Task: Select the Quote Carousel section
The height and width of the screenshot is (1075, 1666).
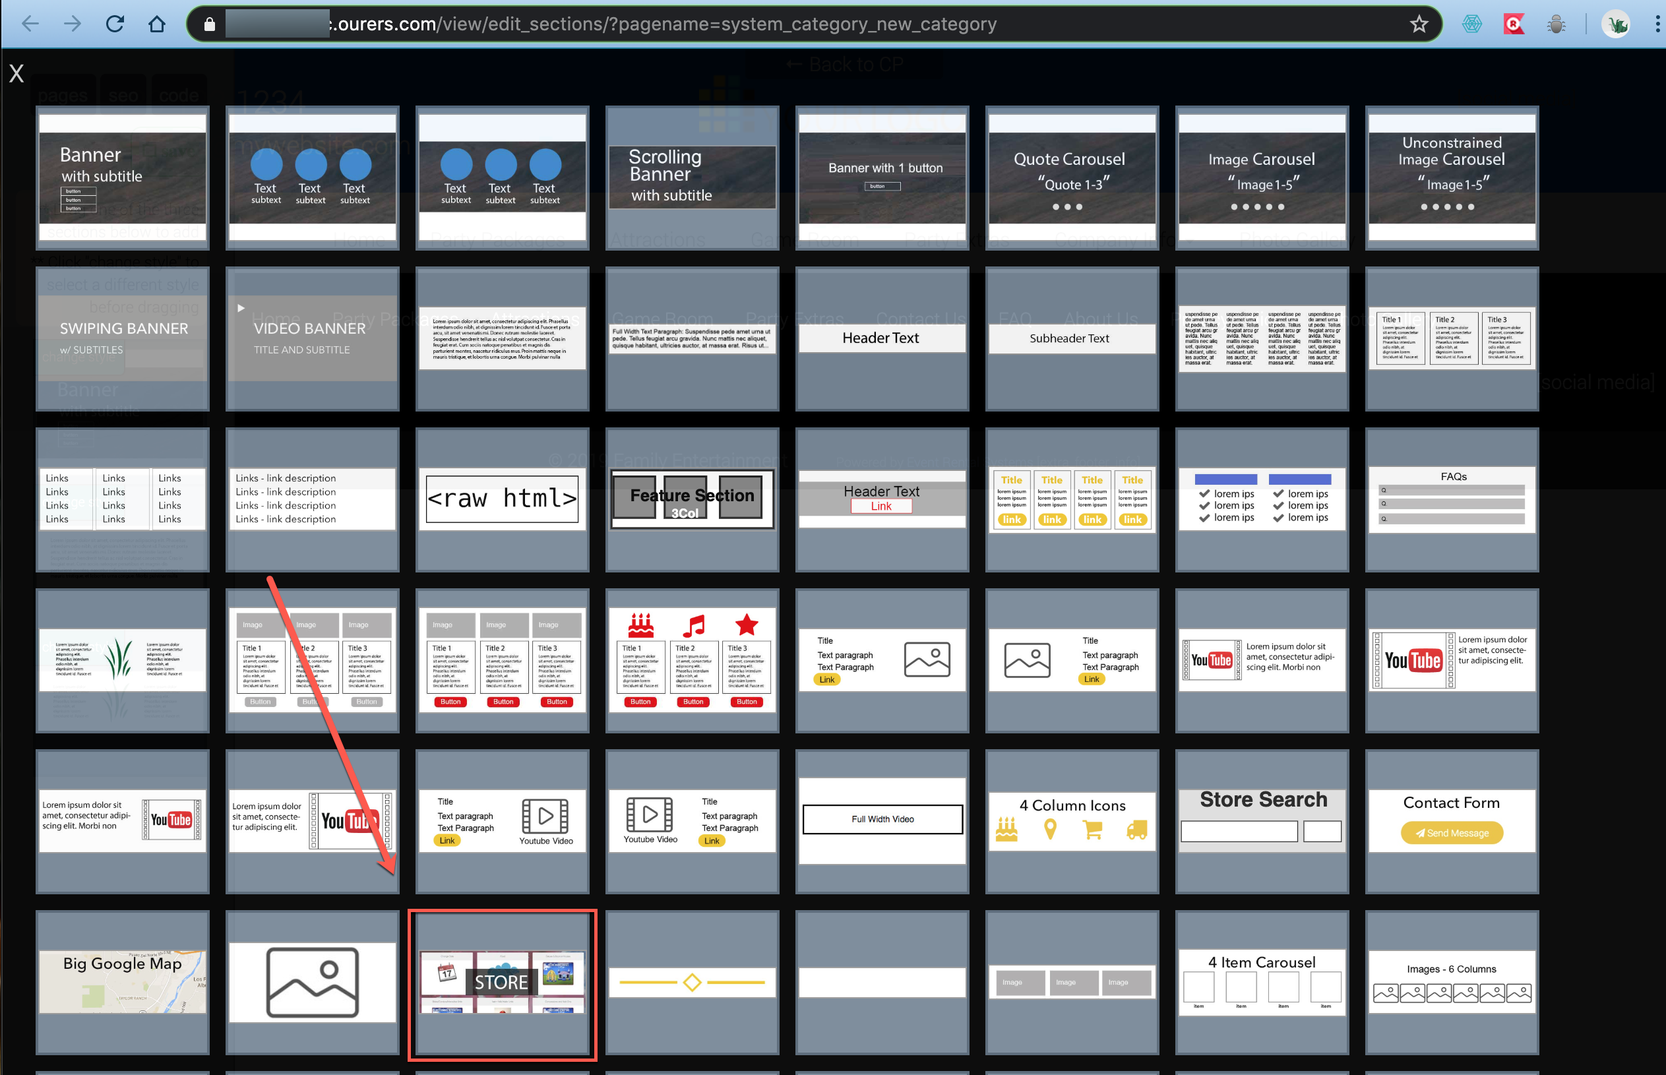Action: pyautogui.click(x=1072, y=178)
